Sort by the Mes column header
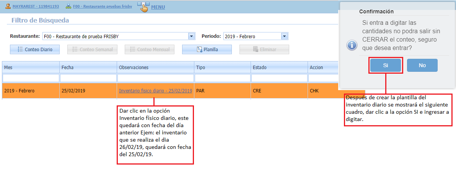 point(31,67)
